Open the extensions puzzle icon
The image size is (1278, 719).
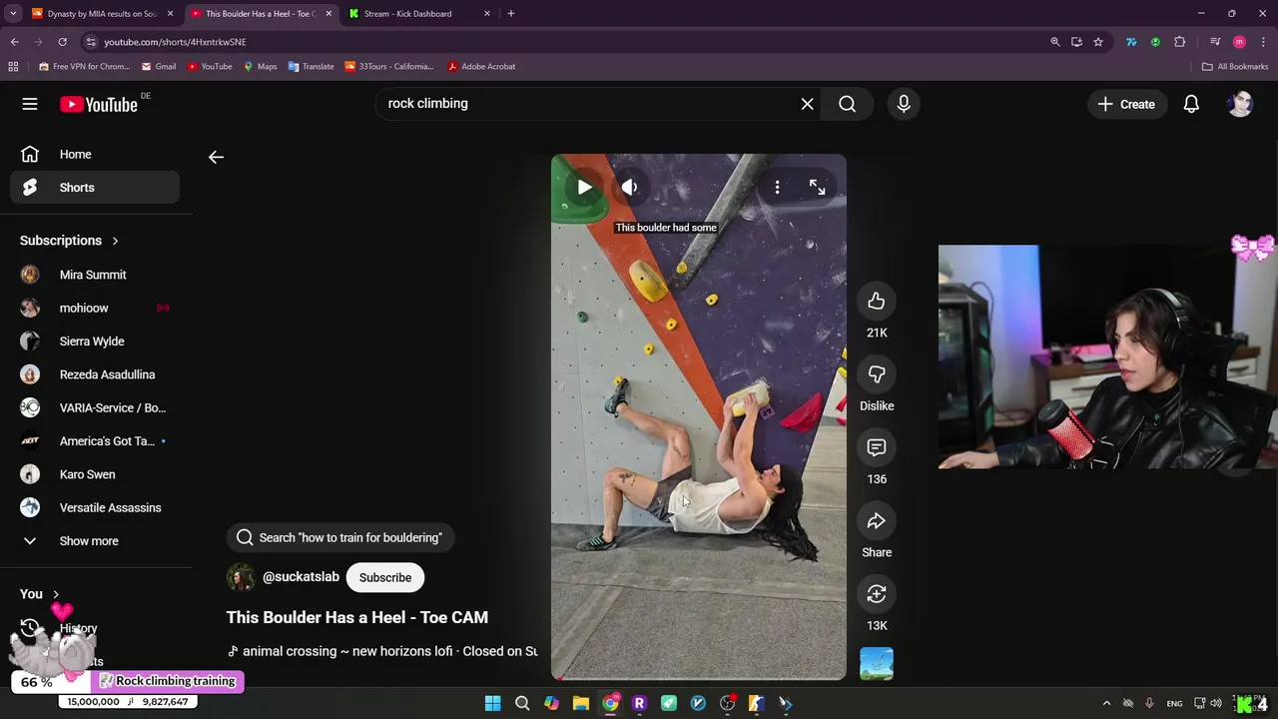pos(1180,42)
